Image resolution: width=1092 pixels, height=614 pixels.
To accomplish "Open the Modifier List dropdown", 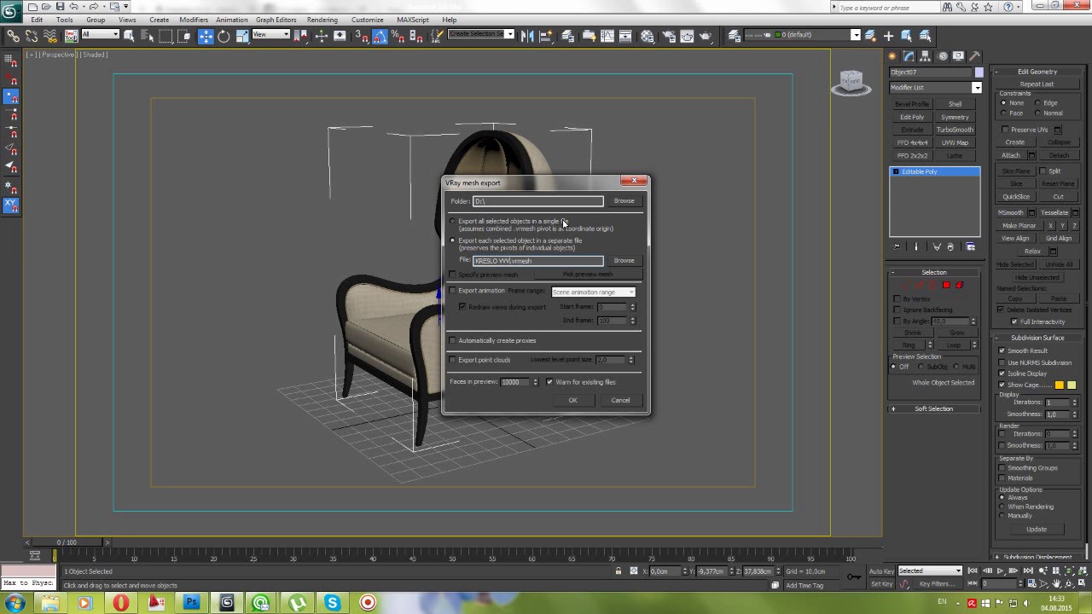I will (935, 87).
